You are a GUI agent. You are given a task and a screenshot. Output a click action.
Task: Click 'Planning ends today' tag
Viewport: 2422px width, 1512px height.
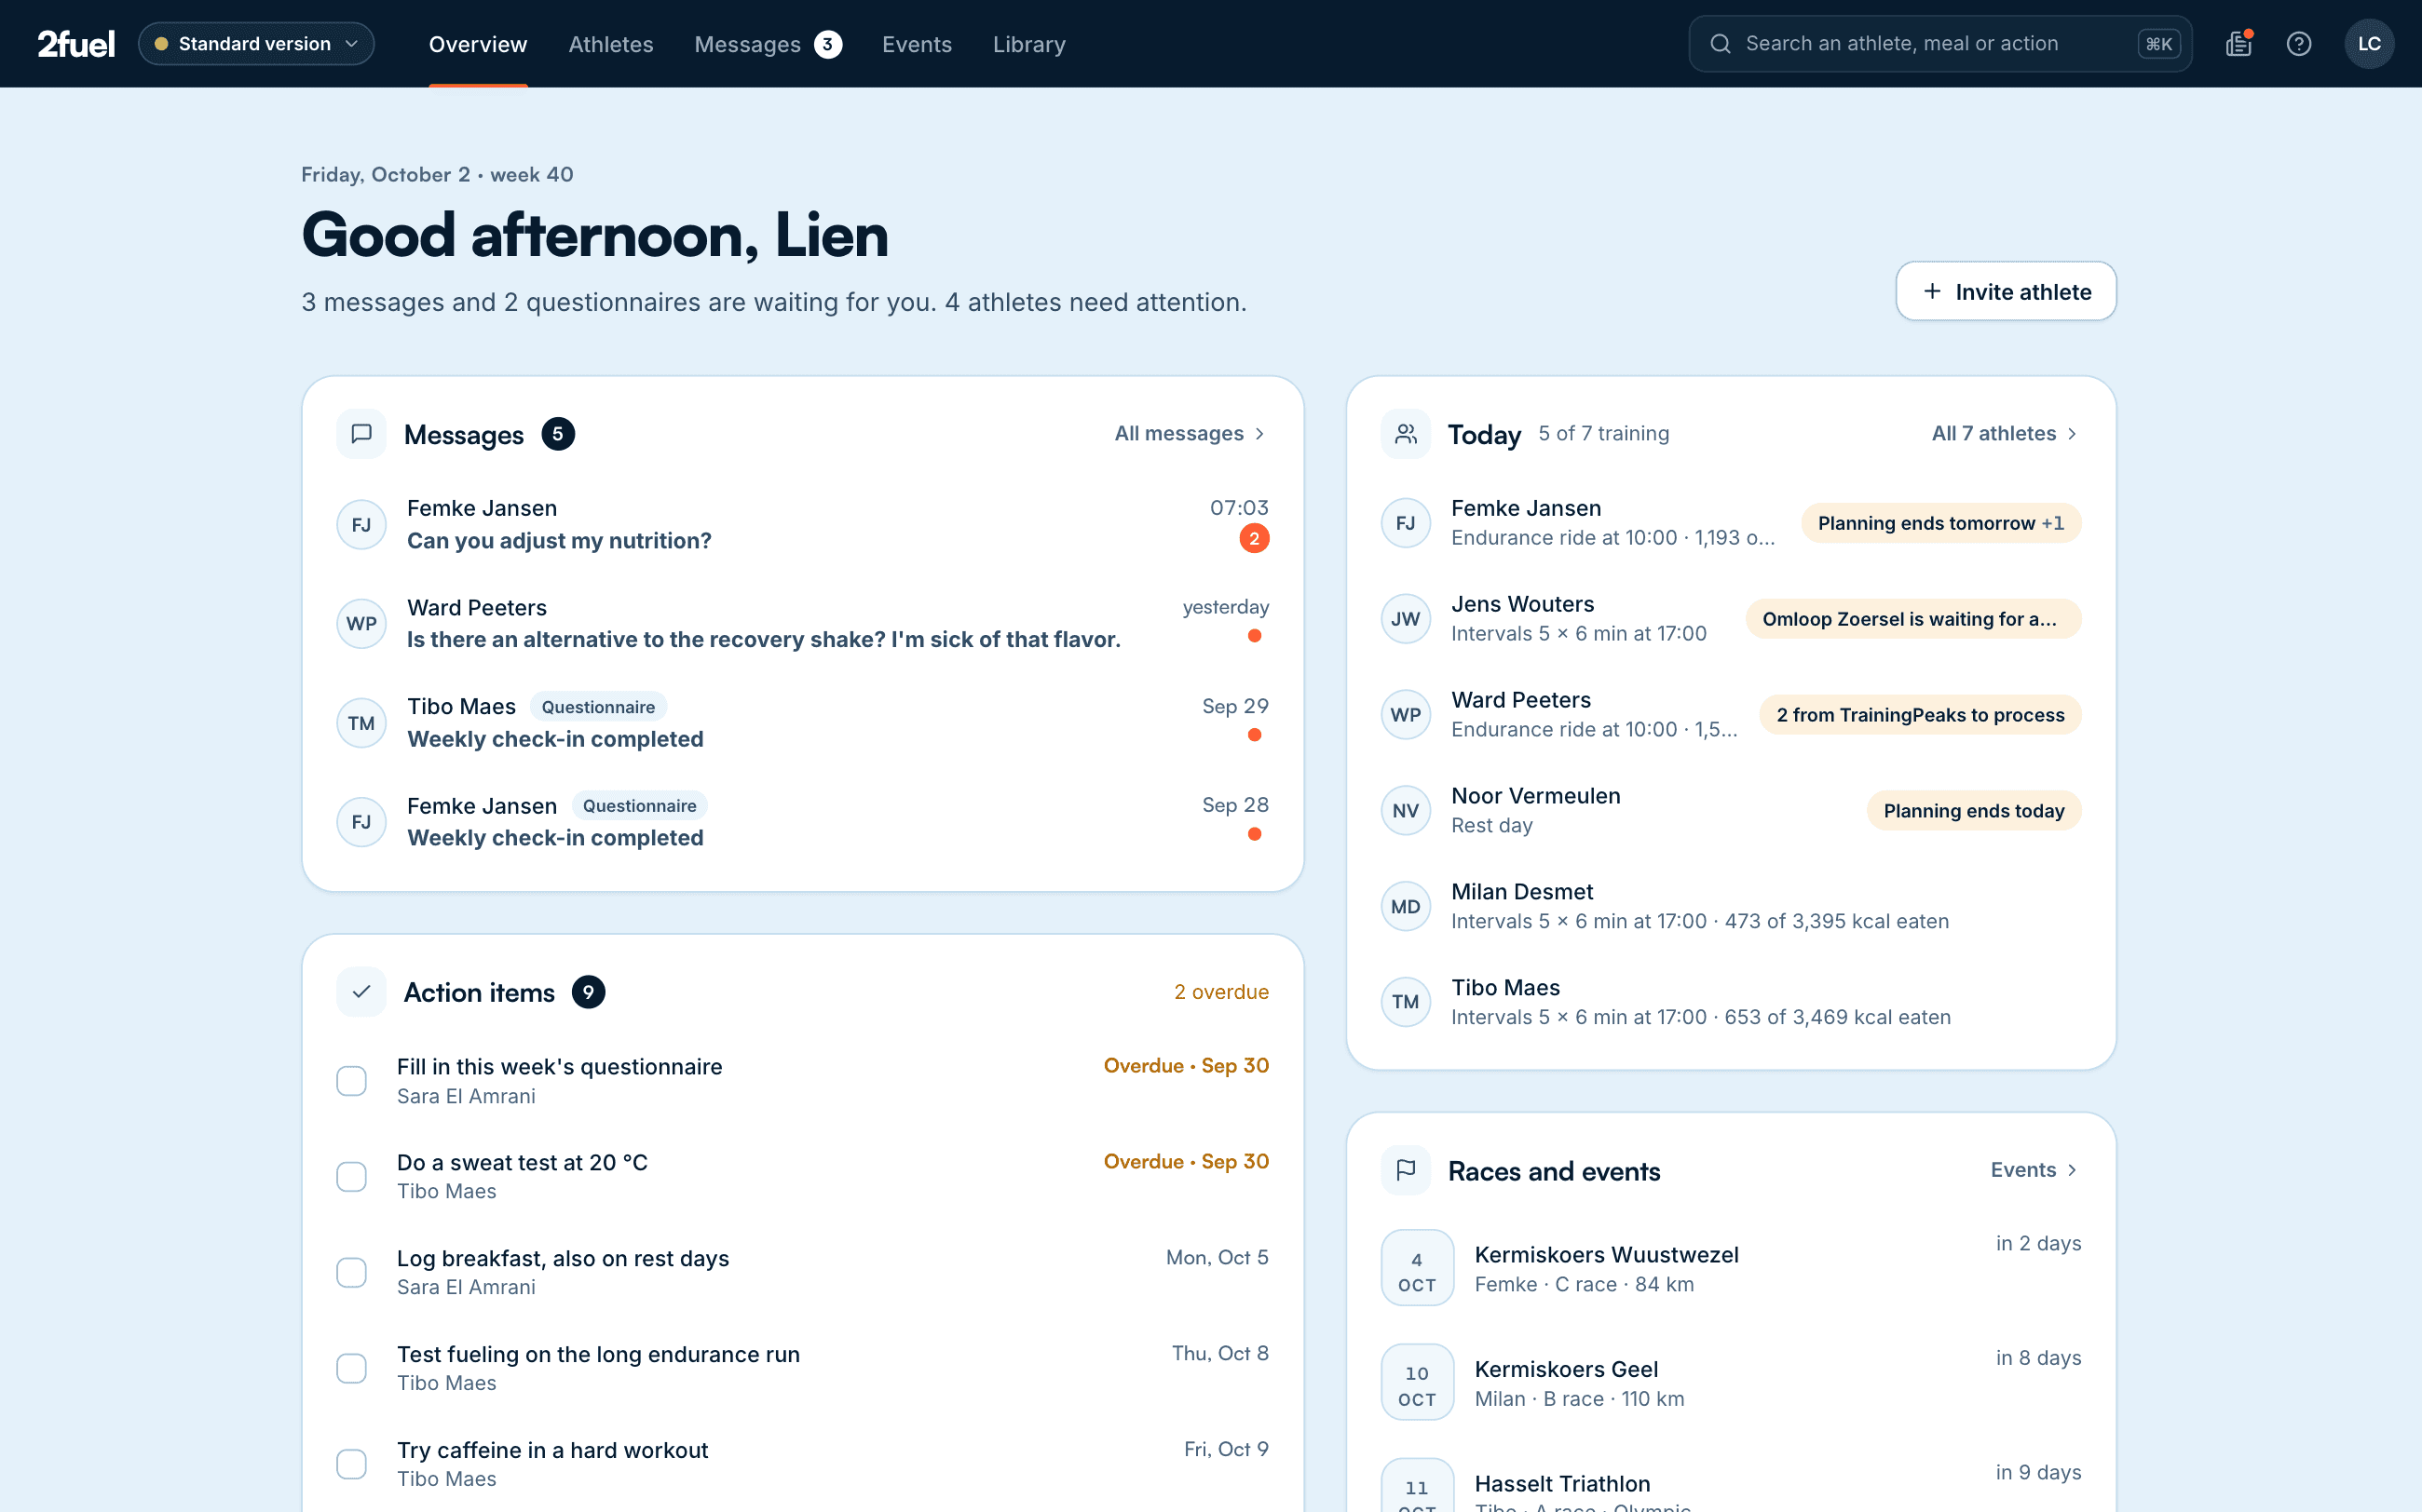click(1974, 811)
